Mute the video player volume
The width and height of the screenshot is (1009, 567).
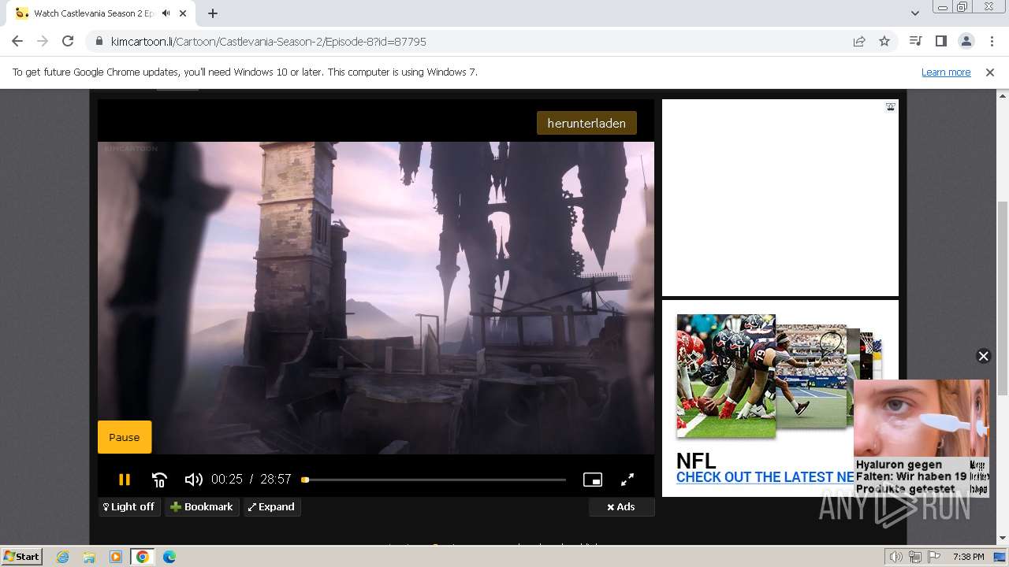click(193, 480)
